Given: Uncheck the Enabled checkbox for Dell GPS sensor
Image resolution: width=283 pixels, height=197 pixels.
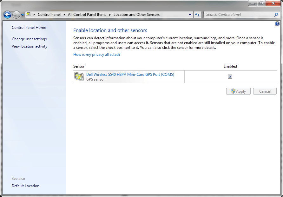Looking at the screenshot, I should point(230,77).
